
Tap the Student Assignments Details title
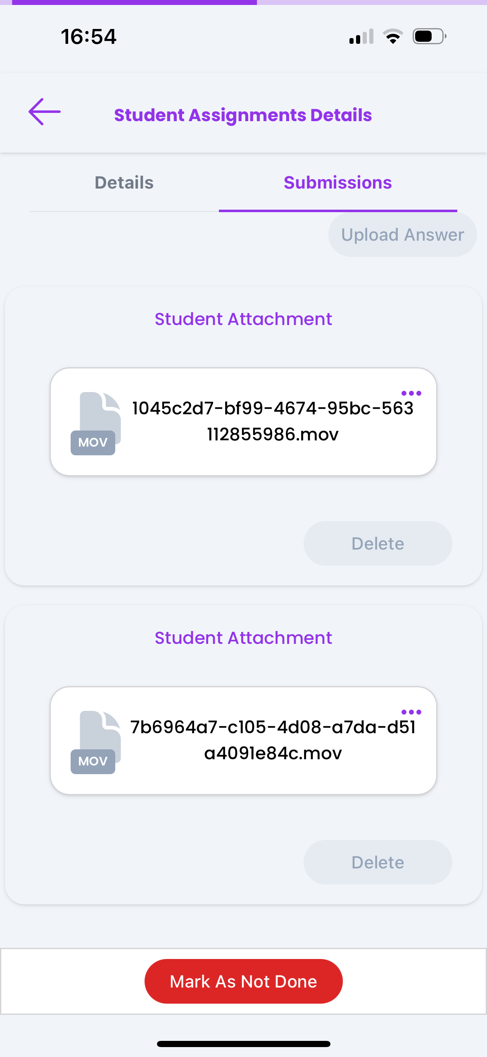point(243,115)
